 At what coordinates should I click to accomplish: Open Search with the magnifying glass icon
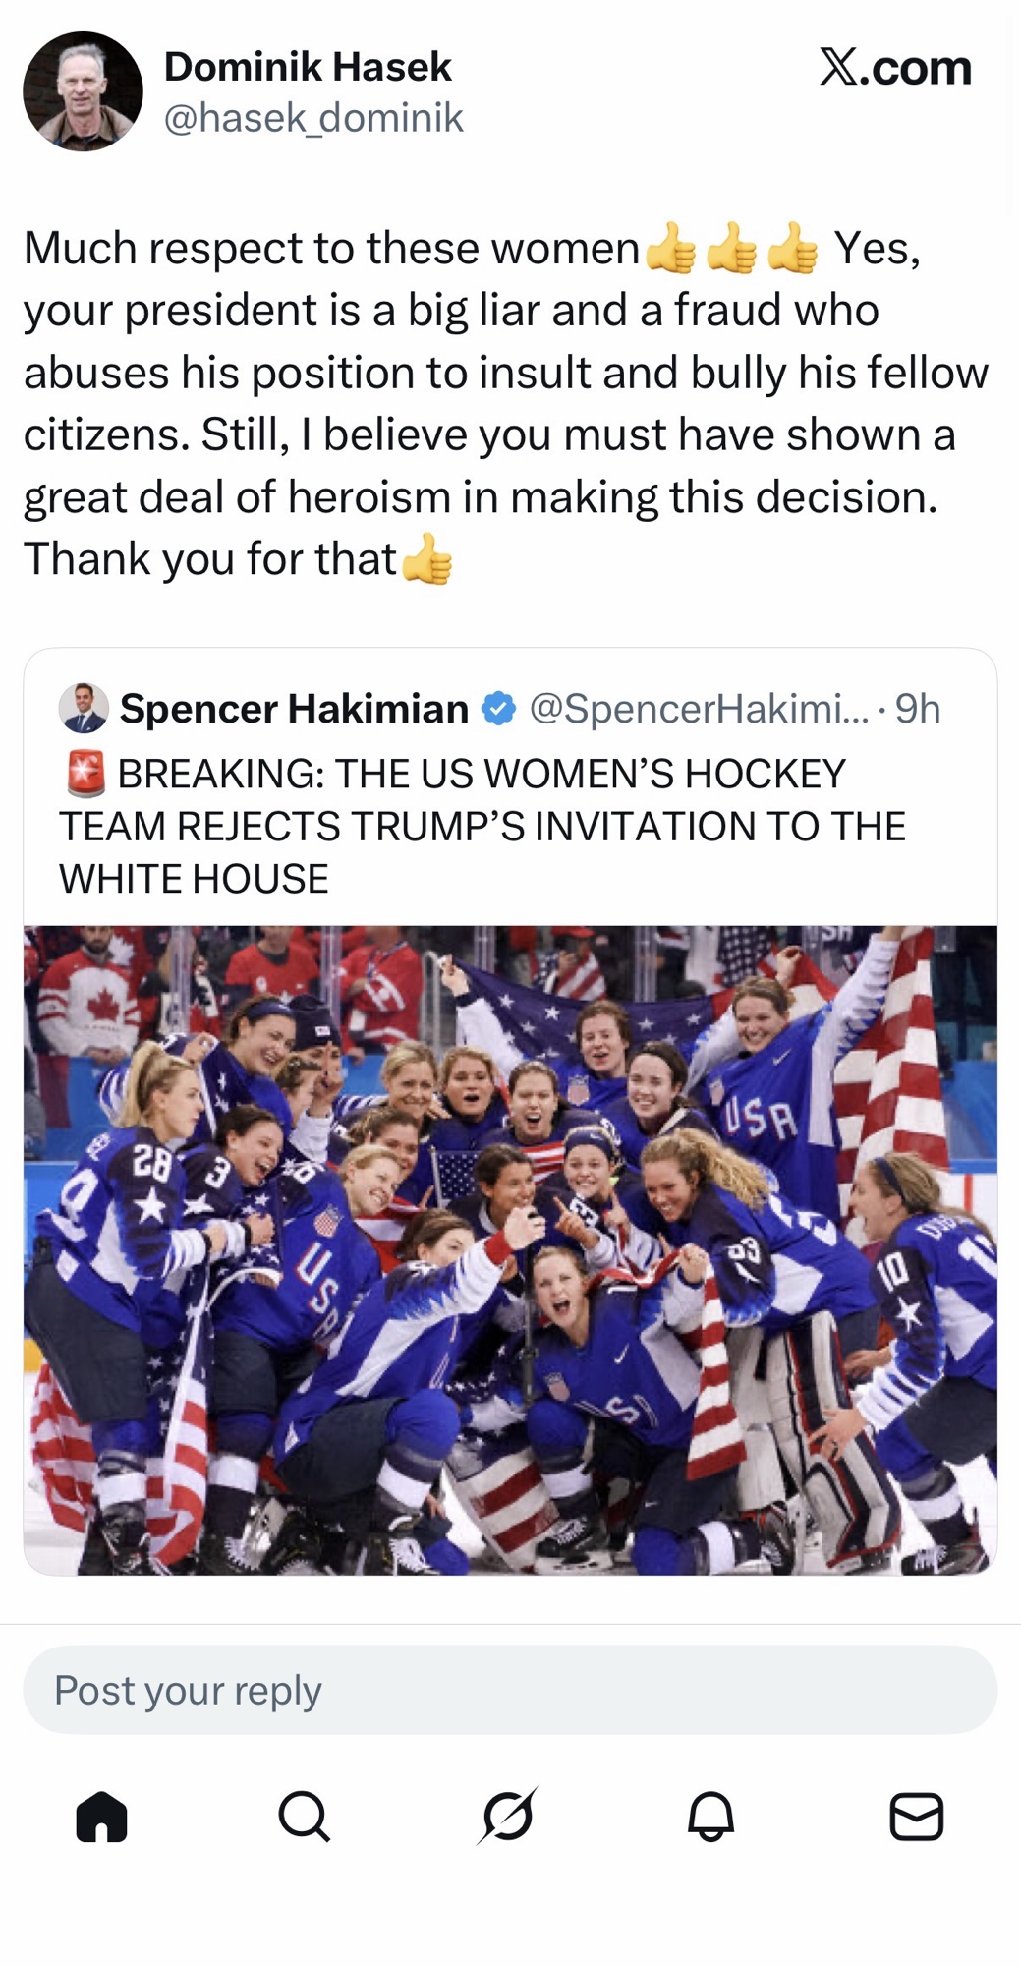pos(305,1816)
